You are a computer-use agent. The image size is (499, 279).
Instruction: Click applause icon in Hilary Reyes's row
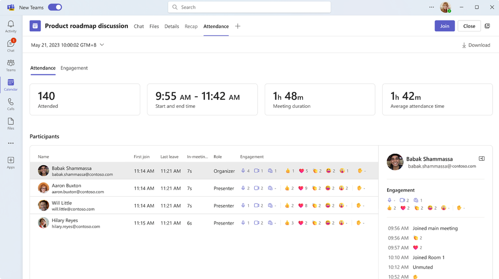pyautogui.click(x=314, y=223)
